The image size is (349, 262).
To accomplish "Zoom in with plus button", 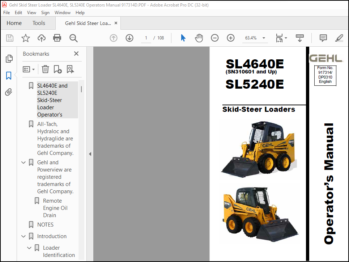I will click(231, 38).
